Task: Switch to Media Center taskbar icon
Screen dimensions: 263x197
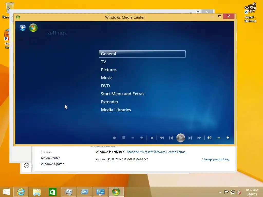Action: [116, 192]
